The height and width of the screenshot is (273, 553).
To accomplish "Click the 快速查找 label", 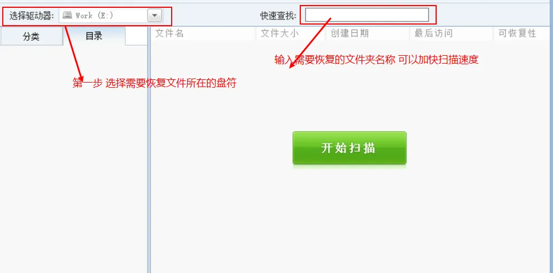I will point(278,16).
